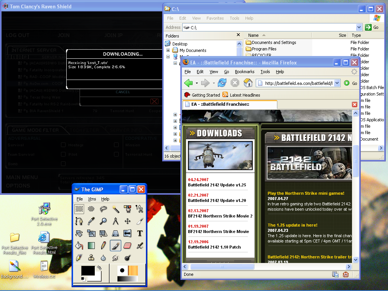Select the Perspective tool in GIMP
388x291 pixels.
pyautogui.click(x=115, y=233)
